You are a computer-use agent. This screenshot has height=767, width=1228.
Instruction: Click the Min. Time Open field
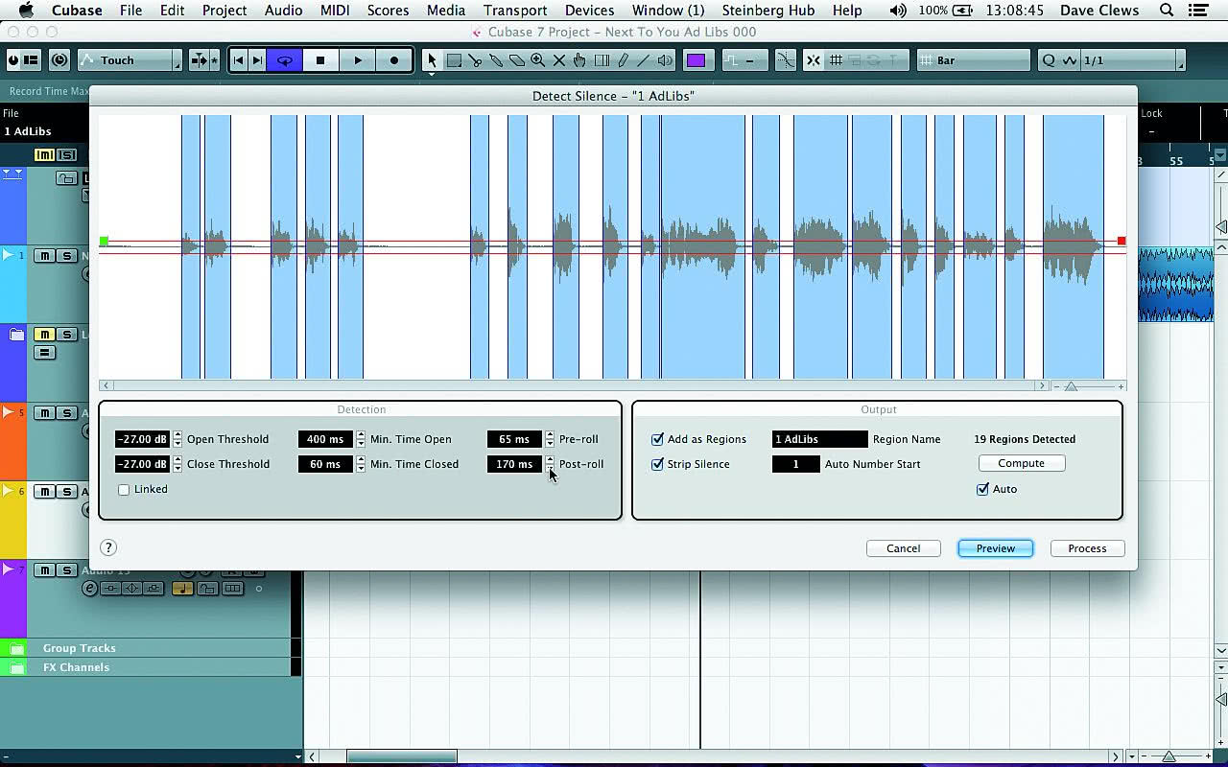point(325,439)
